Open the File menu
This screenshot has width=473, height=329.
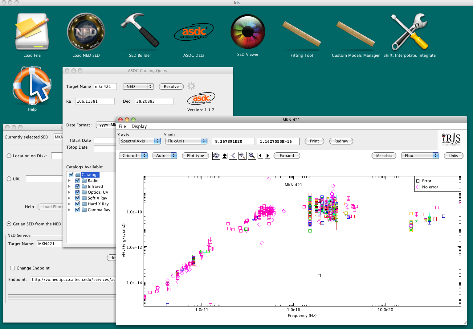(x=122, y=126)
